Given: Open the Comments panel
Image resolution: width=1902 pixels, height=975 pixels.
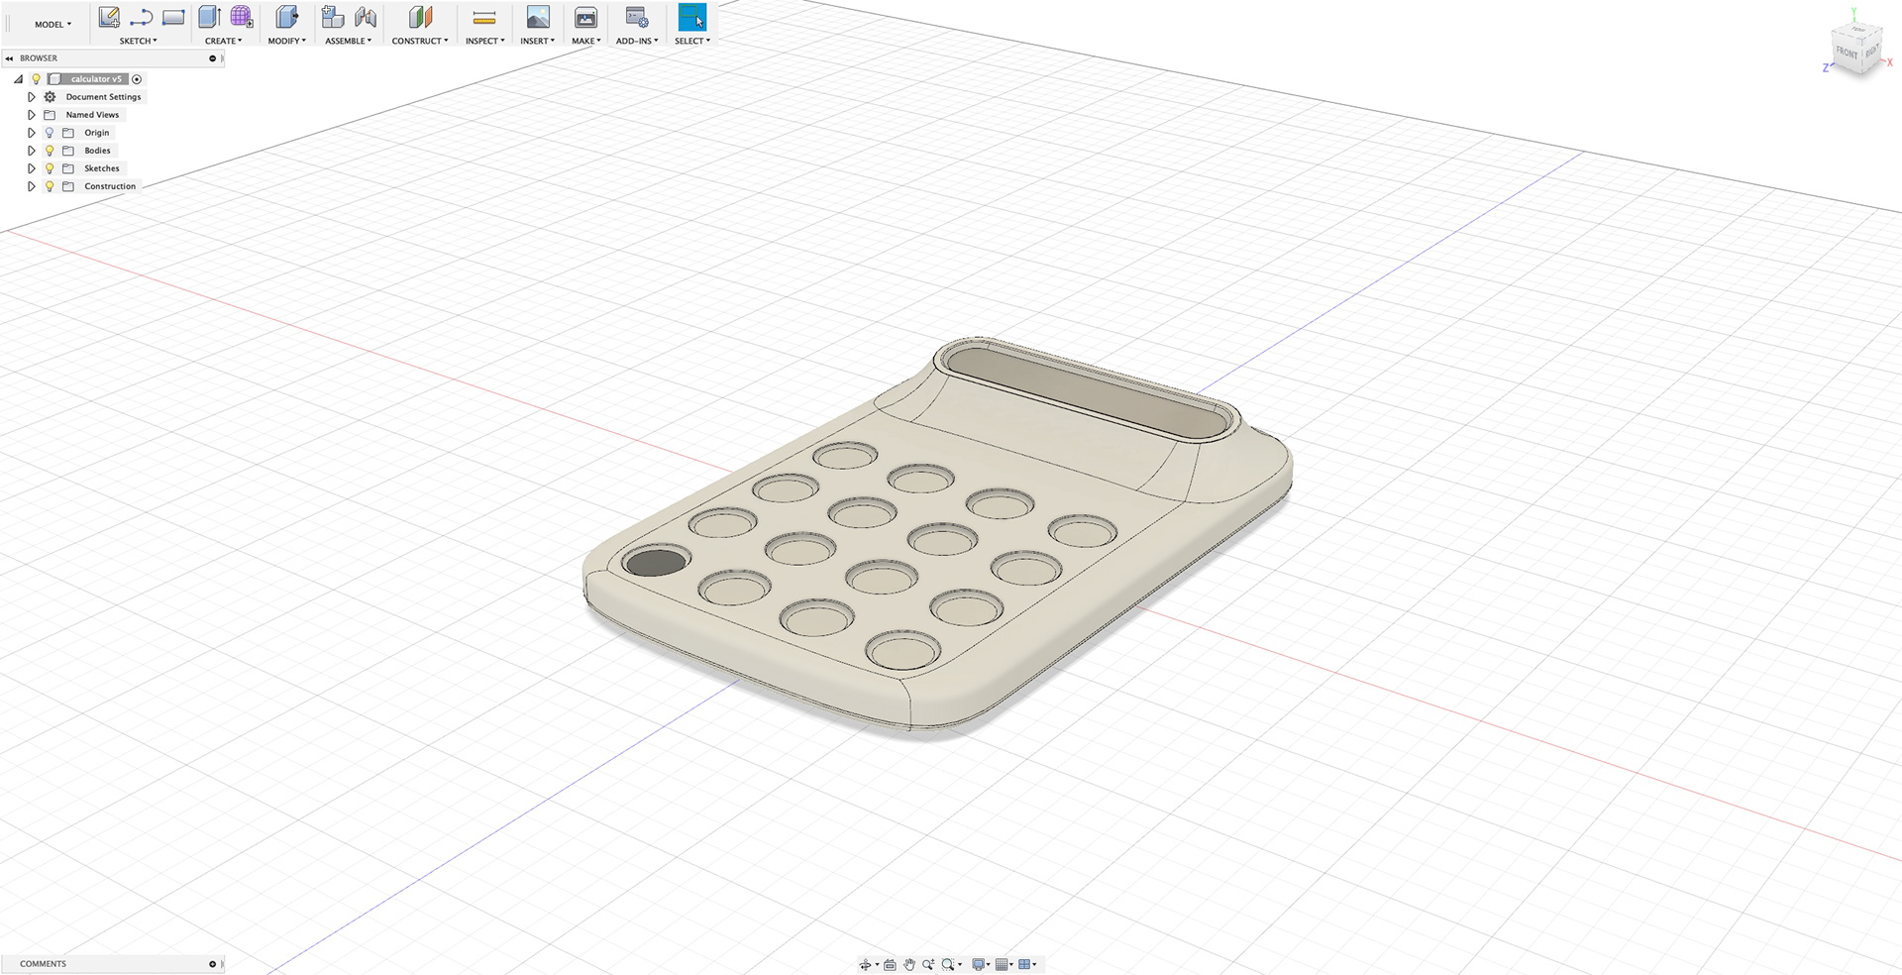Looking at the screenshot, I should pyautogui.click(x=44, y=963).
